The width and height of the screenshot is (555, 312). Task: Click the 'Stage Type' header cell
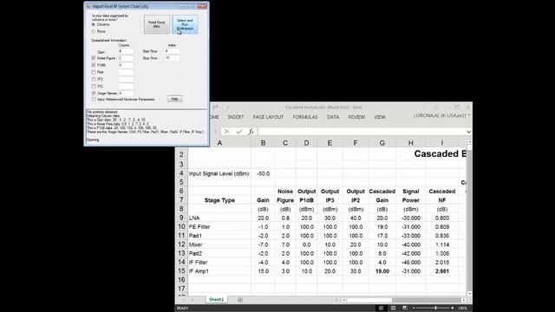(219, 200)
